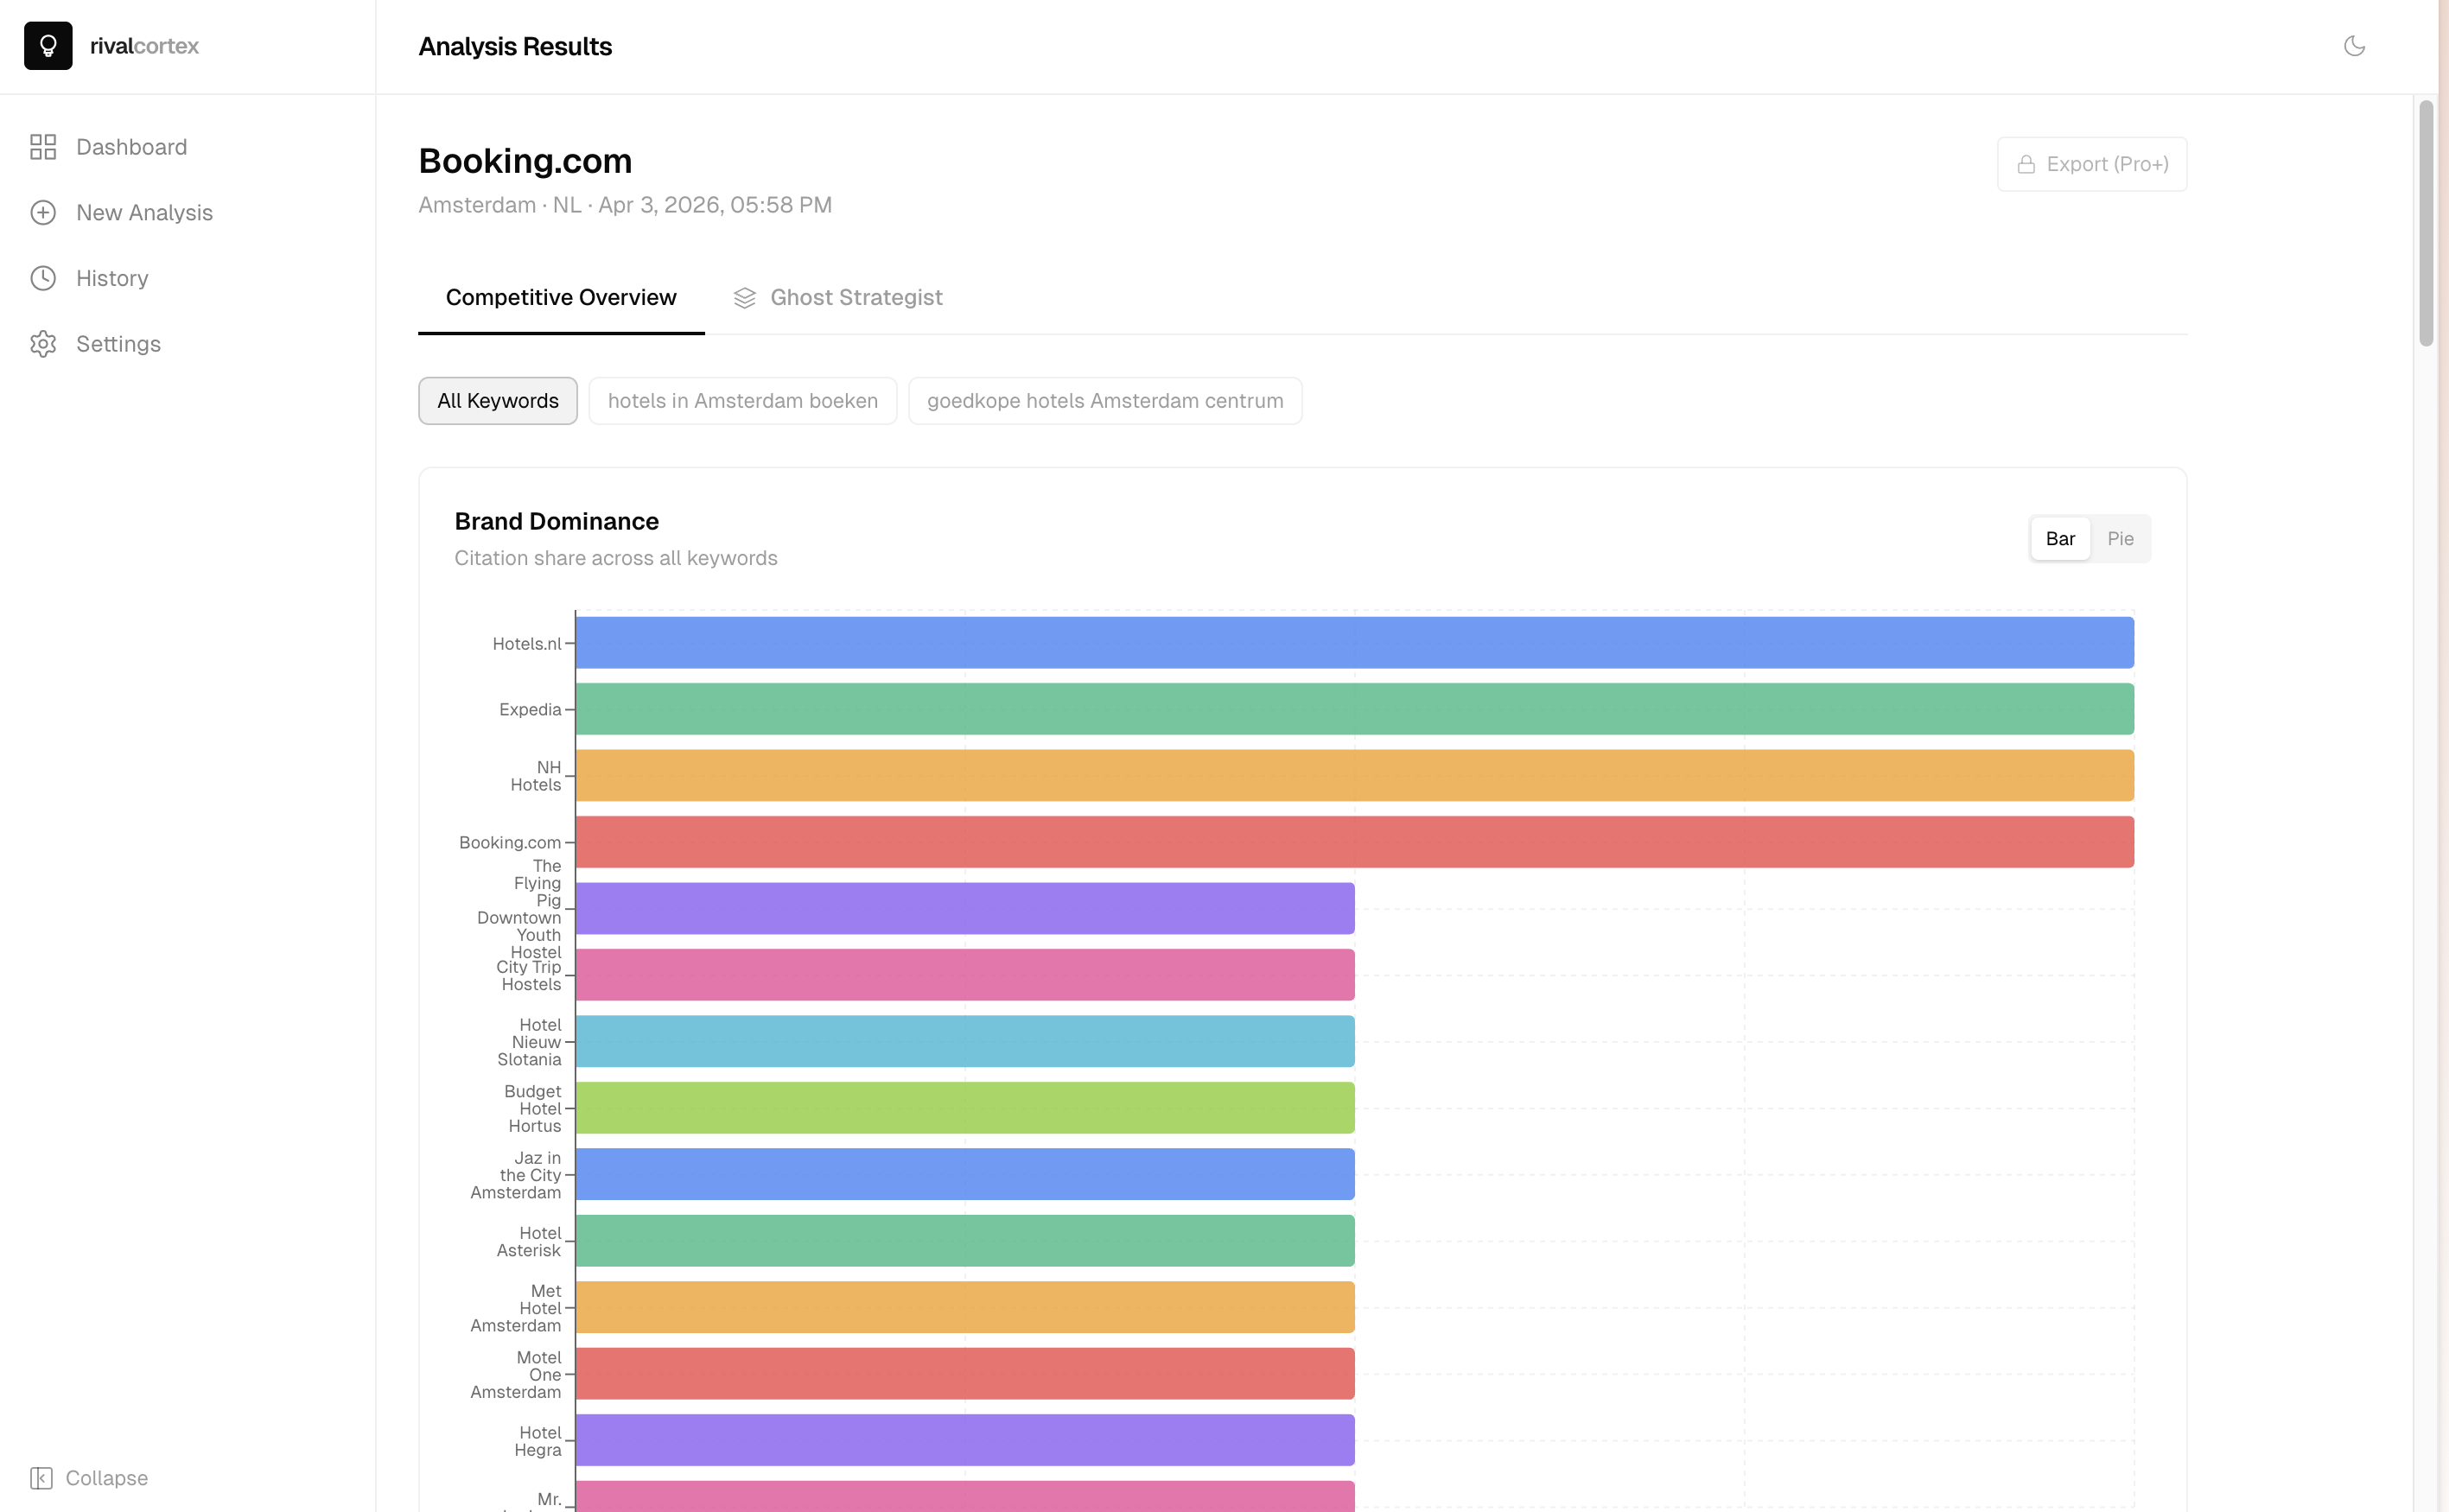Image resolution: width=2449 pixels, height=1512 pixels.
Task: Click the red Booking.com bar in the chart
Action: coord(1354,842)
